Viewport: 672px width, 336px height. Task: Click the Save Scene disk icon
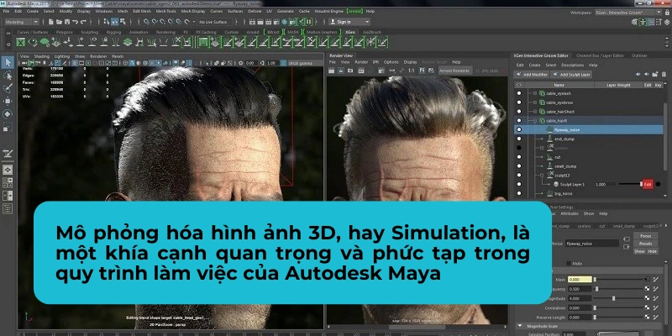click(67, 22)
